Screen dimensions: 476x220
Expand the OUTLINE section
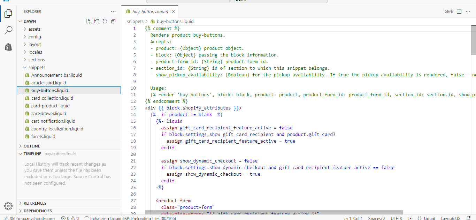pyautogui.click(x=31, y=146)
